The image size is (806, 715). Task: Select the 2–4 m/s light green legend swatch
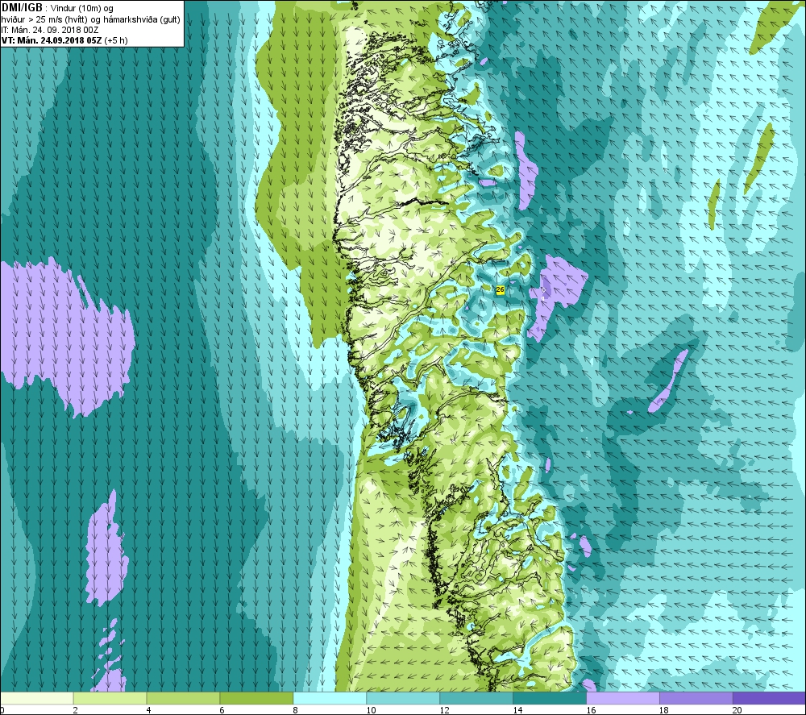110,698
